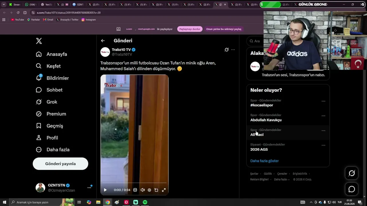Open Anasayfa / Twitter bookmark
This screenshot has height=206, width=367.
[x=67, y=20]
